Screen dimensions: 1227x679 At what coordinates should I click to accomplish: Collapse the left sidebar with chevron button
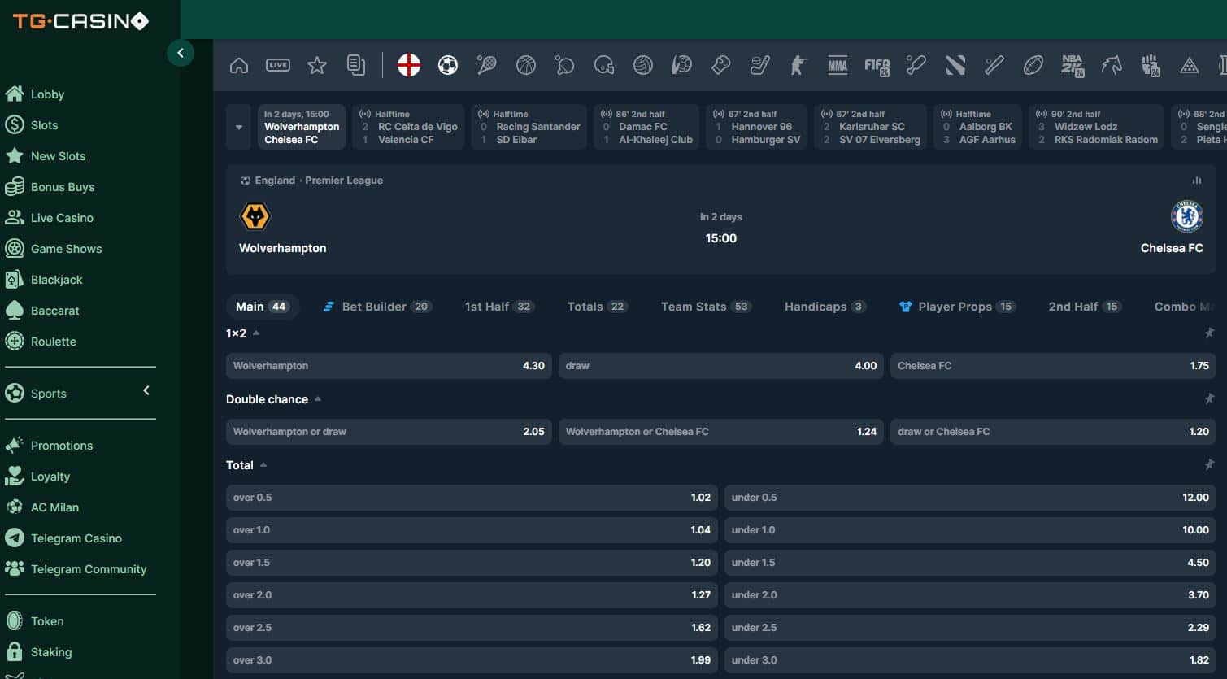coord(181,53)
